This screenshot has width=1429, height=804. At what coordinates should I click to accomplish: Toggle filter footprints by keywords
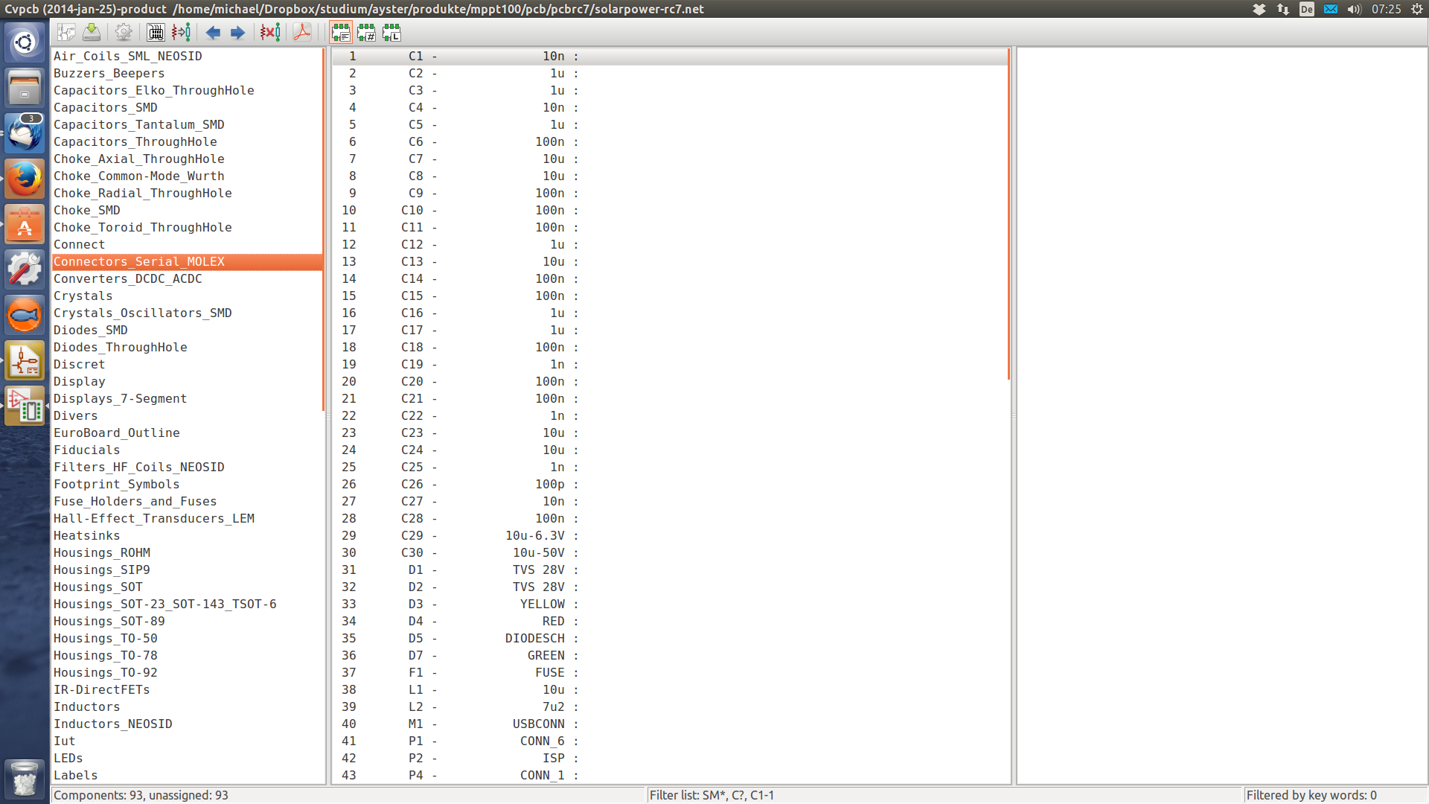point(341,32)
